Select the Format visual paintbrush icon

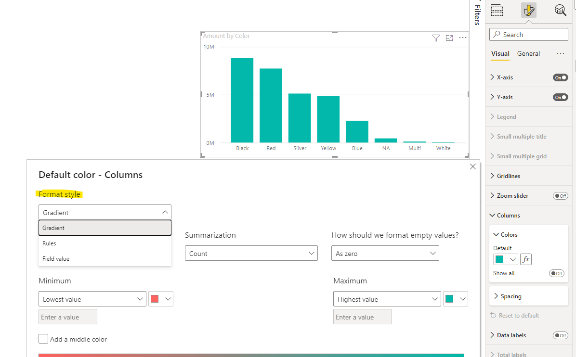[x=529, y=10]
